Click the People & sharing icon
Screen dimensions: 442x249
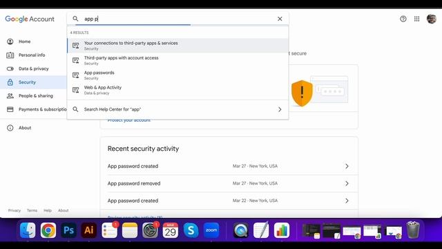(10, 95)
